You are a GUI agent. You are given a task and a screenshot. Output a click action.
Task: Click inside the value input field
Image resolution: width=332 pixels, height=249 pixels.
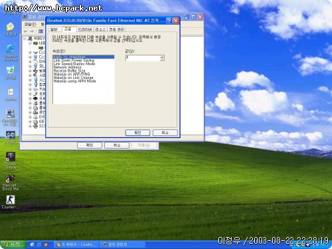[x=143, y=58]
